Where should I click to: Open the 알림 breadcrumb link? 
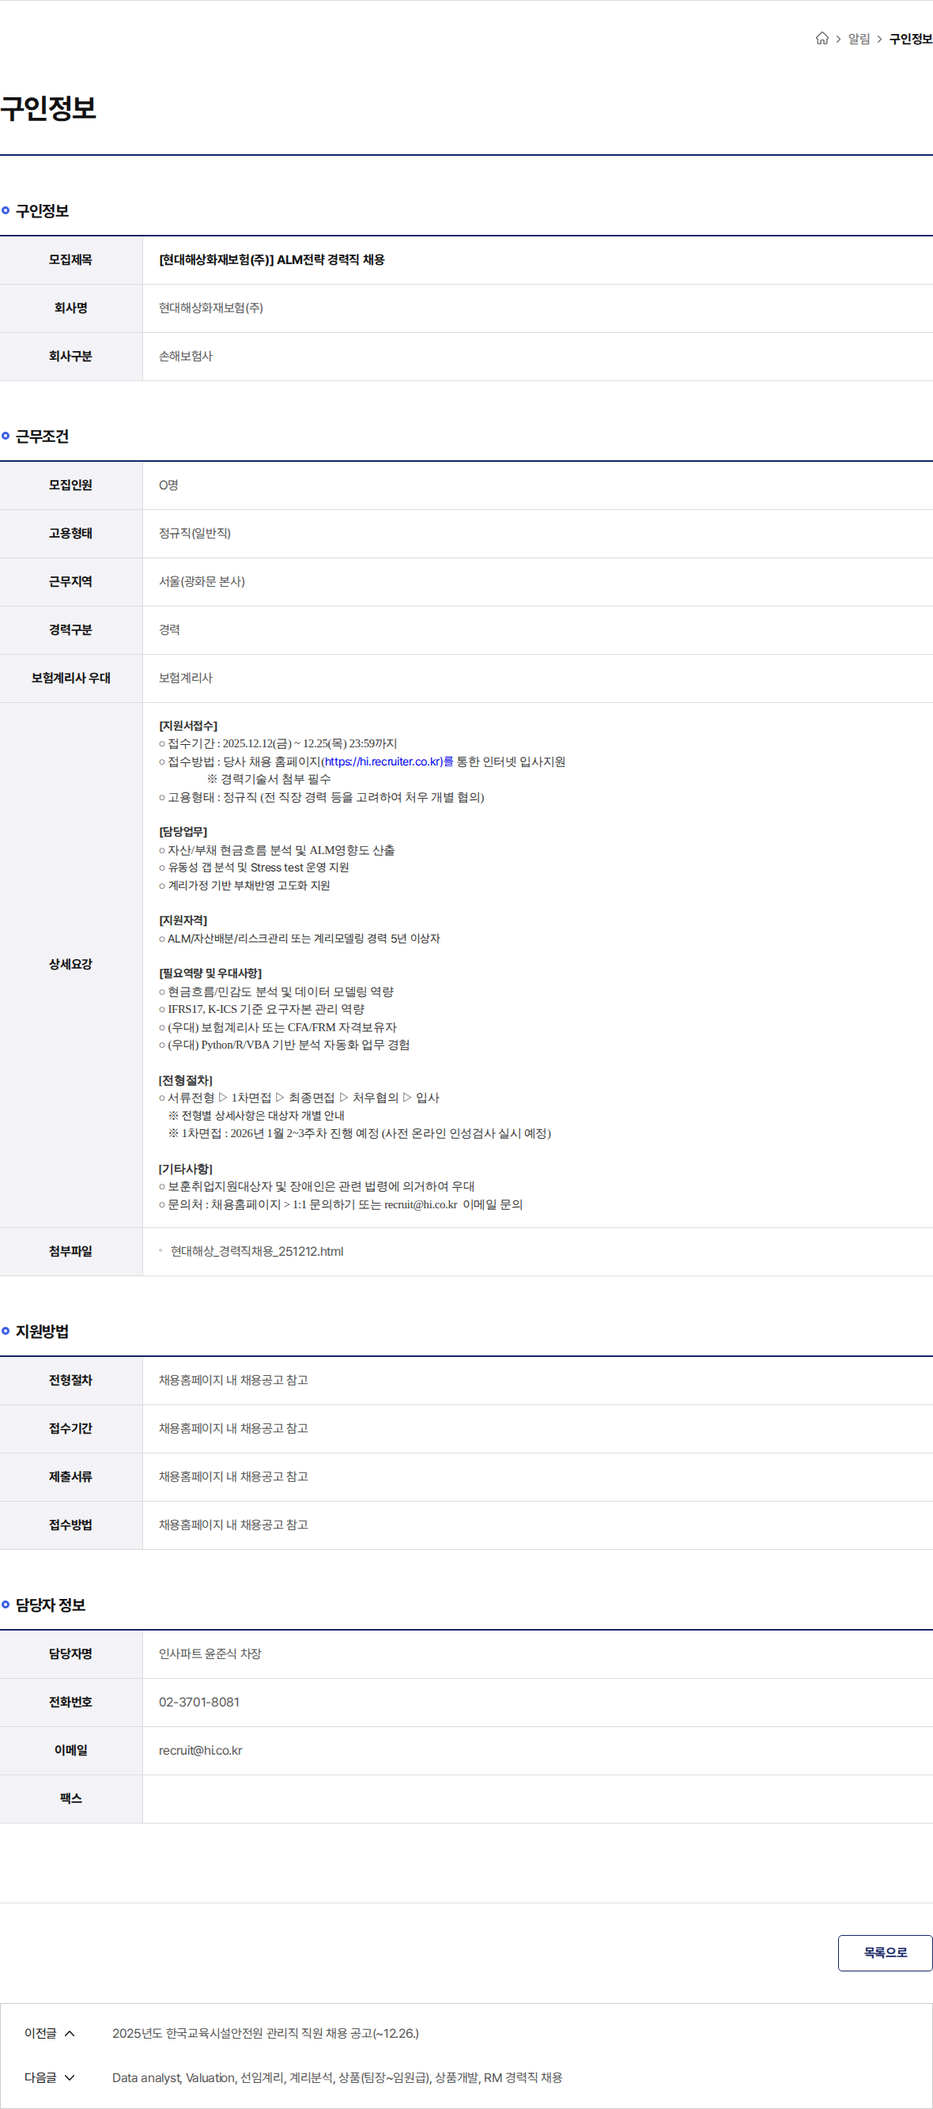click(859, 39)
